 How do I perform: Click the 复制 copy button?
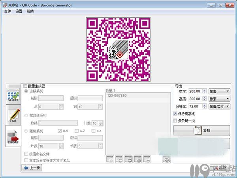(x=201, y=130)
